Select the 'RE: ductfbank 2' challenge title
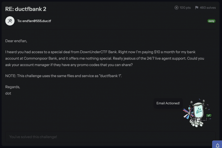 26,9
